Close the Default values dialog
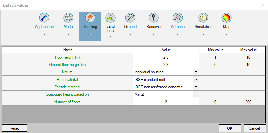268x133 pixels. 262,5
